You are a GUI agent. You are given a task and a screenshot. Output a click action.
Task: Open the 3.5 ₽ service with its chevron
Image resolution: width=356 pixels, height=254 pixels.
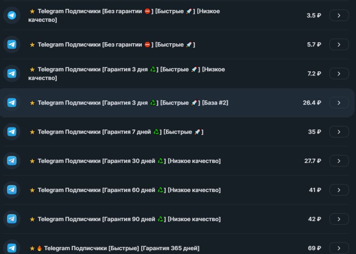click(x=339, y=15)
